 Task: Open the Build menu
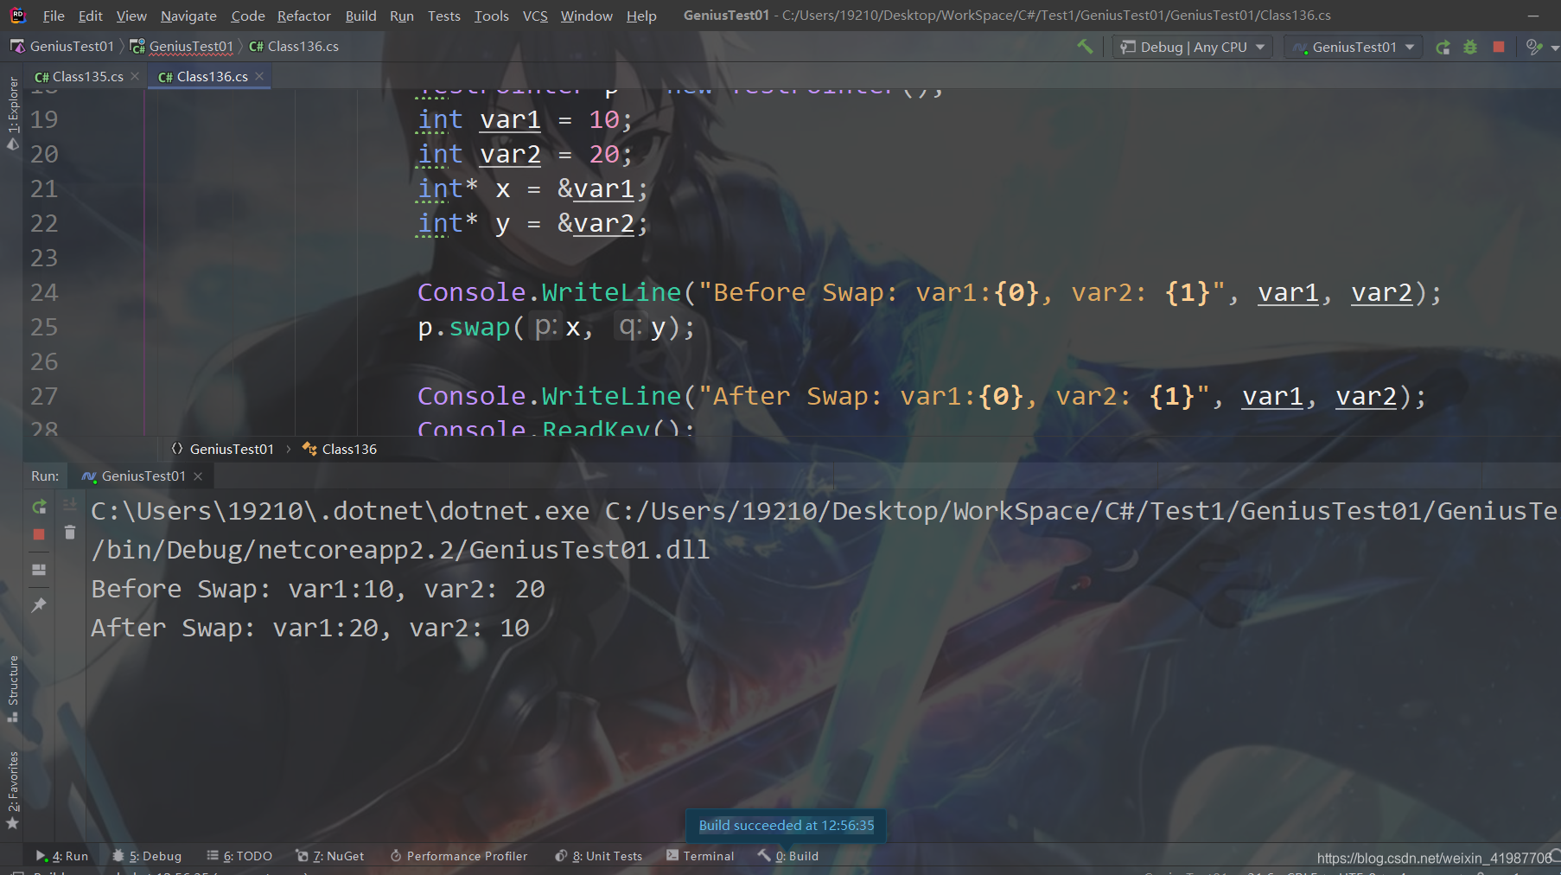coord(360,16)
